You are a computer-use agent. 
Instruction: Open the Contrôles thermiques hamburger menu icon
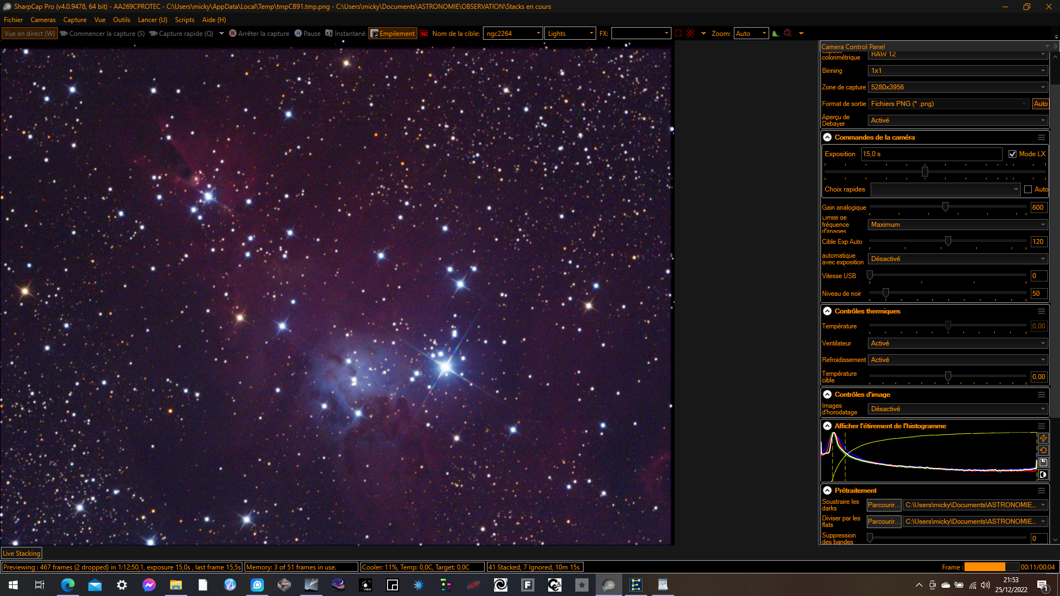(1041, 311)
